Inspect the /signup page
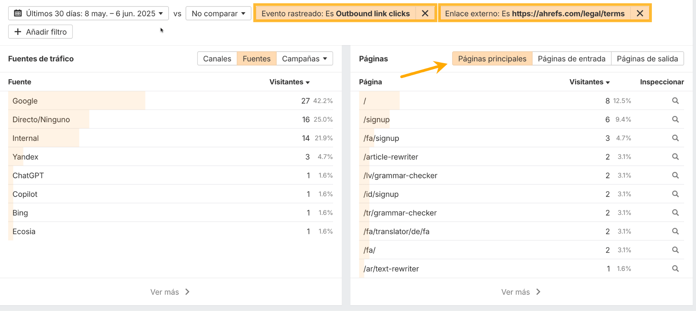The image size is (696, 311). pyautogui.click(x=675, y=120)
